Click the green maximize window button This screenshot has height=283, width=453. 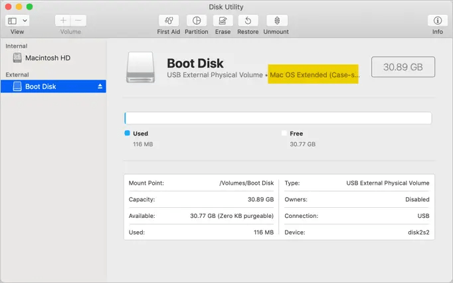[x=29, y=6]
